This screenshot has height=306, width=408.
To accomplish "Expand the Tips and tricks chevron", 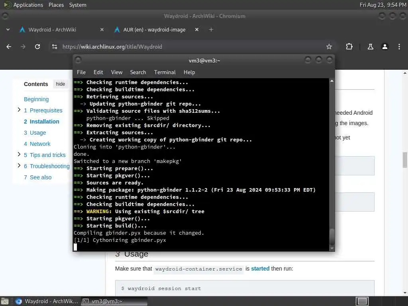I will coord(19,154).
